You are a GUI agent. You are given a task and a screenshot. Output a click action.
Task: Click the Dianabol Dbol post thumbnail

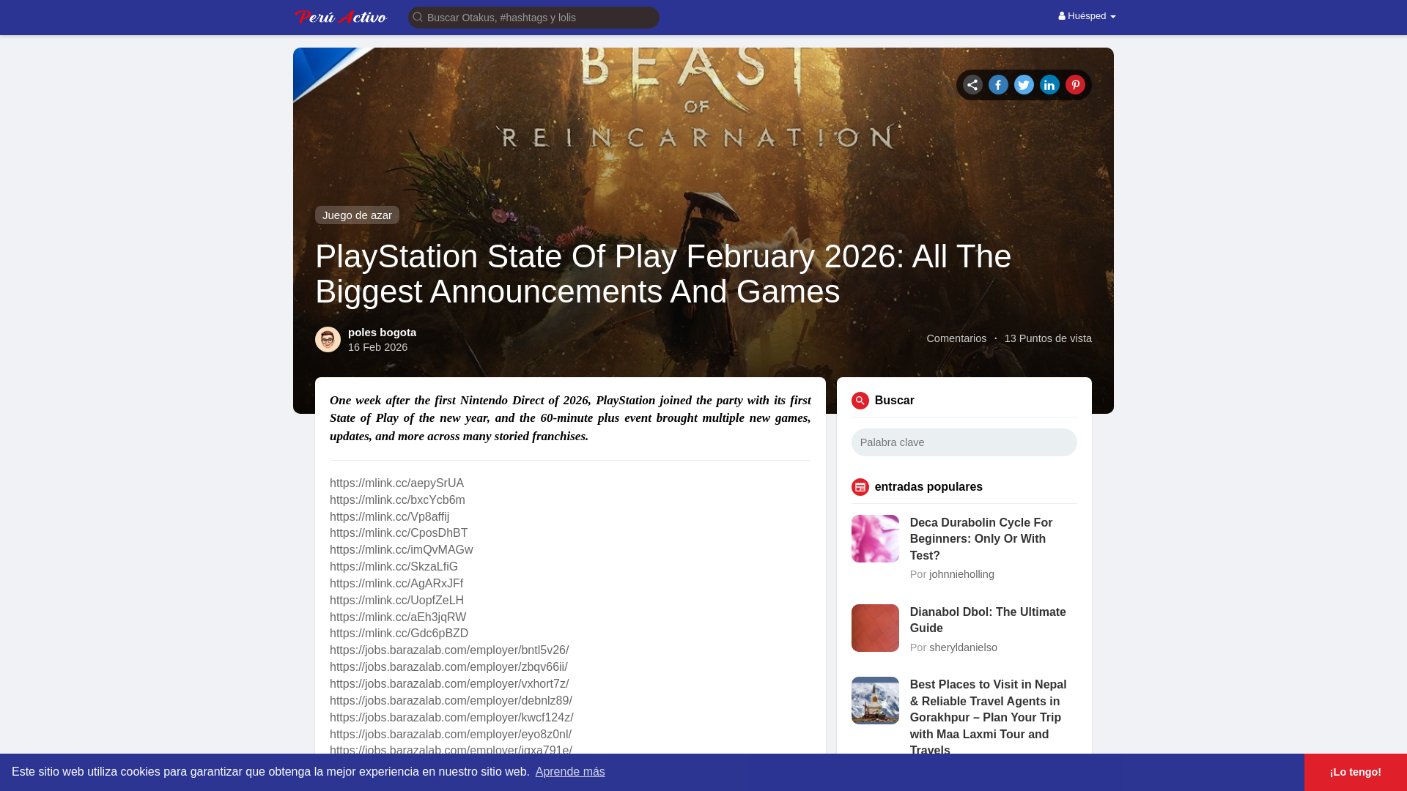874,628
